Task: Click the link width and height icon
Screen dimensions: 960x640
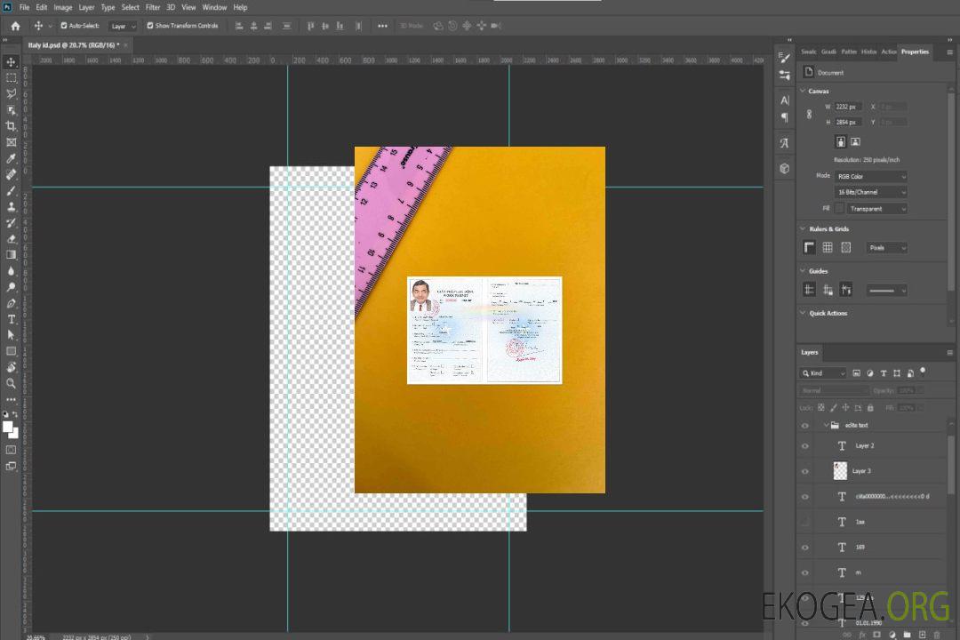Action: click(x=810, y=115)
